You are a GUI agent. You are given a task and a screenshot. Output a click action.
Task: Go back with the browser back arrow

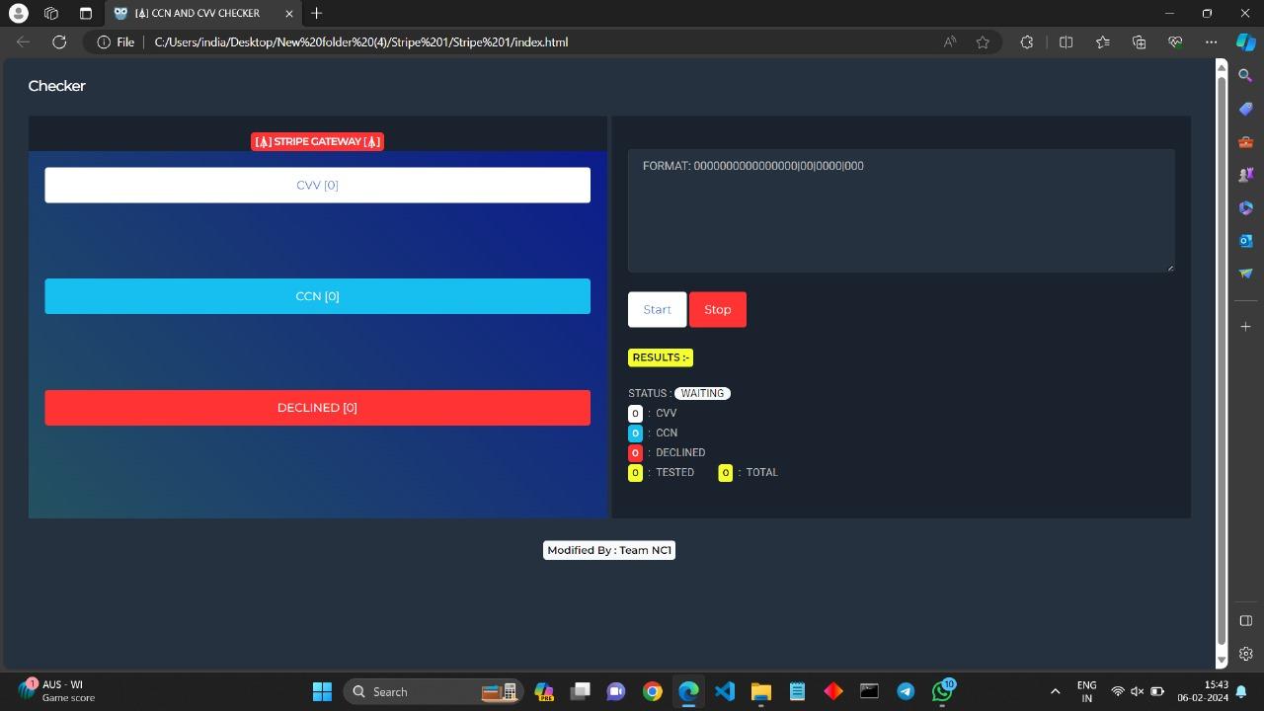(x=24, y=41)
